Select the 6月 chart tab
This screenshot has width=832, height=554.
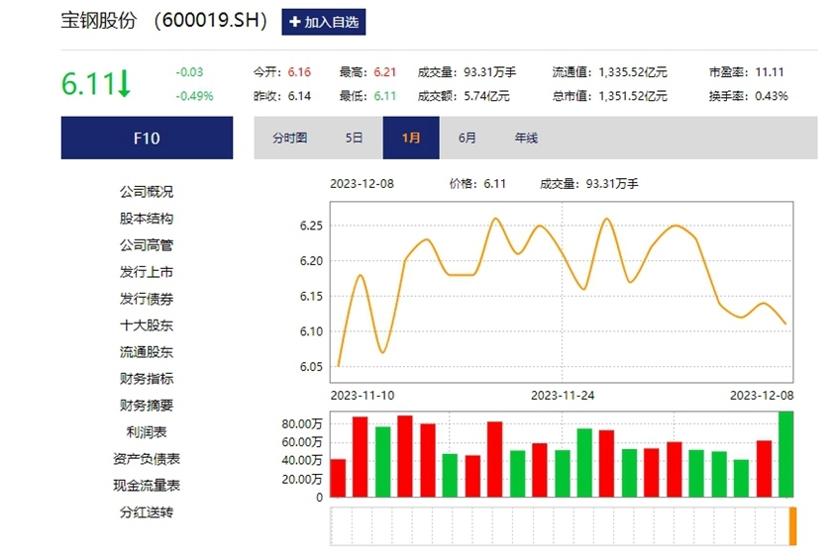pyautogui.click(x=467, y=138)
